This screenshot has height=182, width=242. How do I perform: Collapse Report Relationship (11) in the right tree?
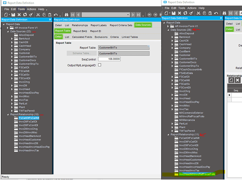[x=168, y=135]
